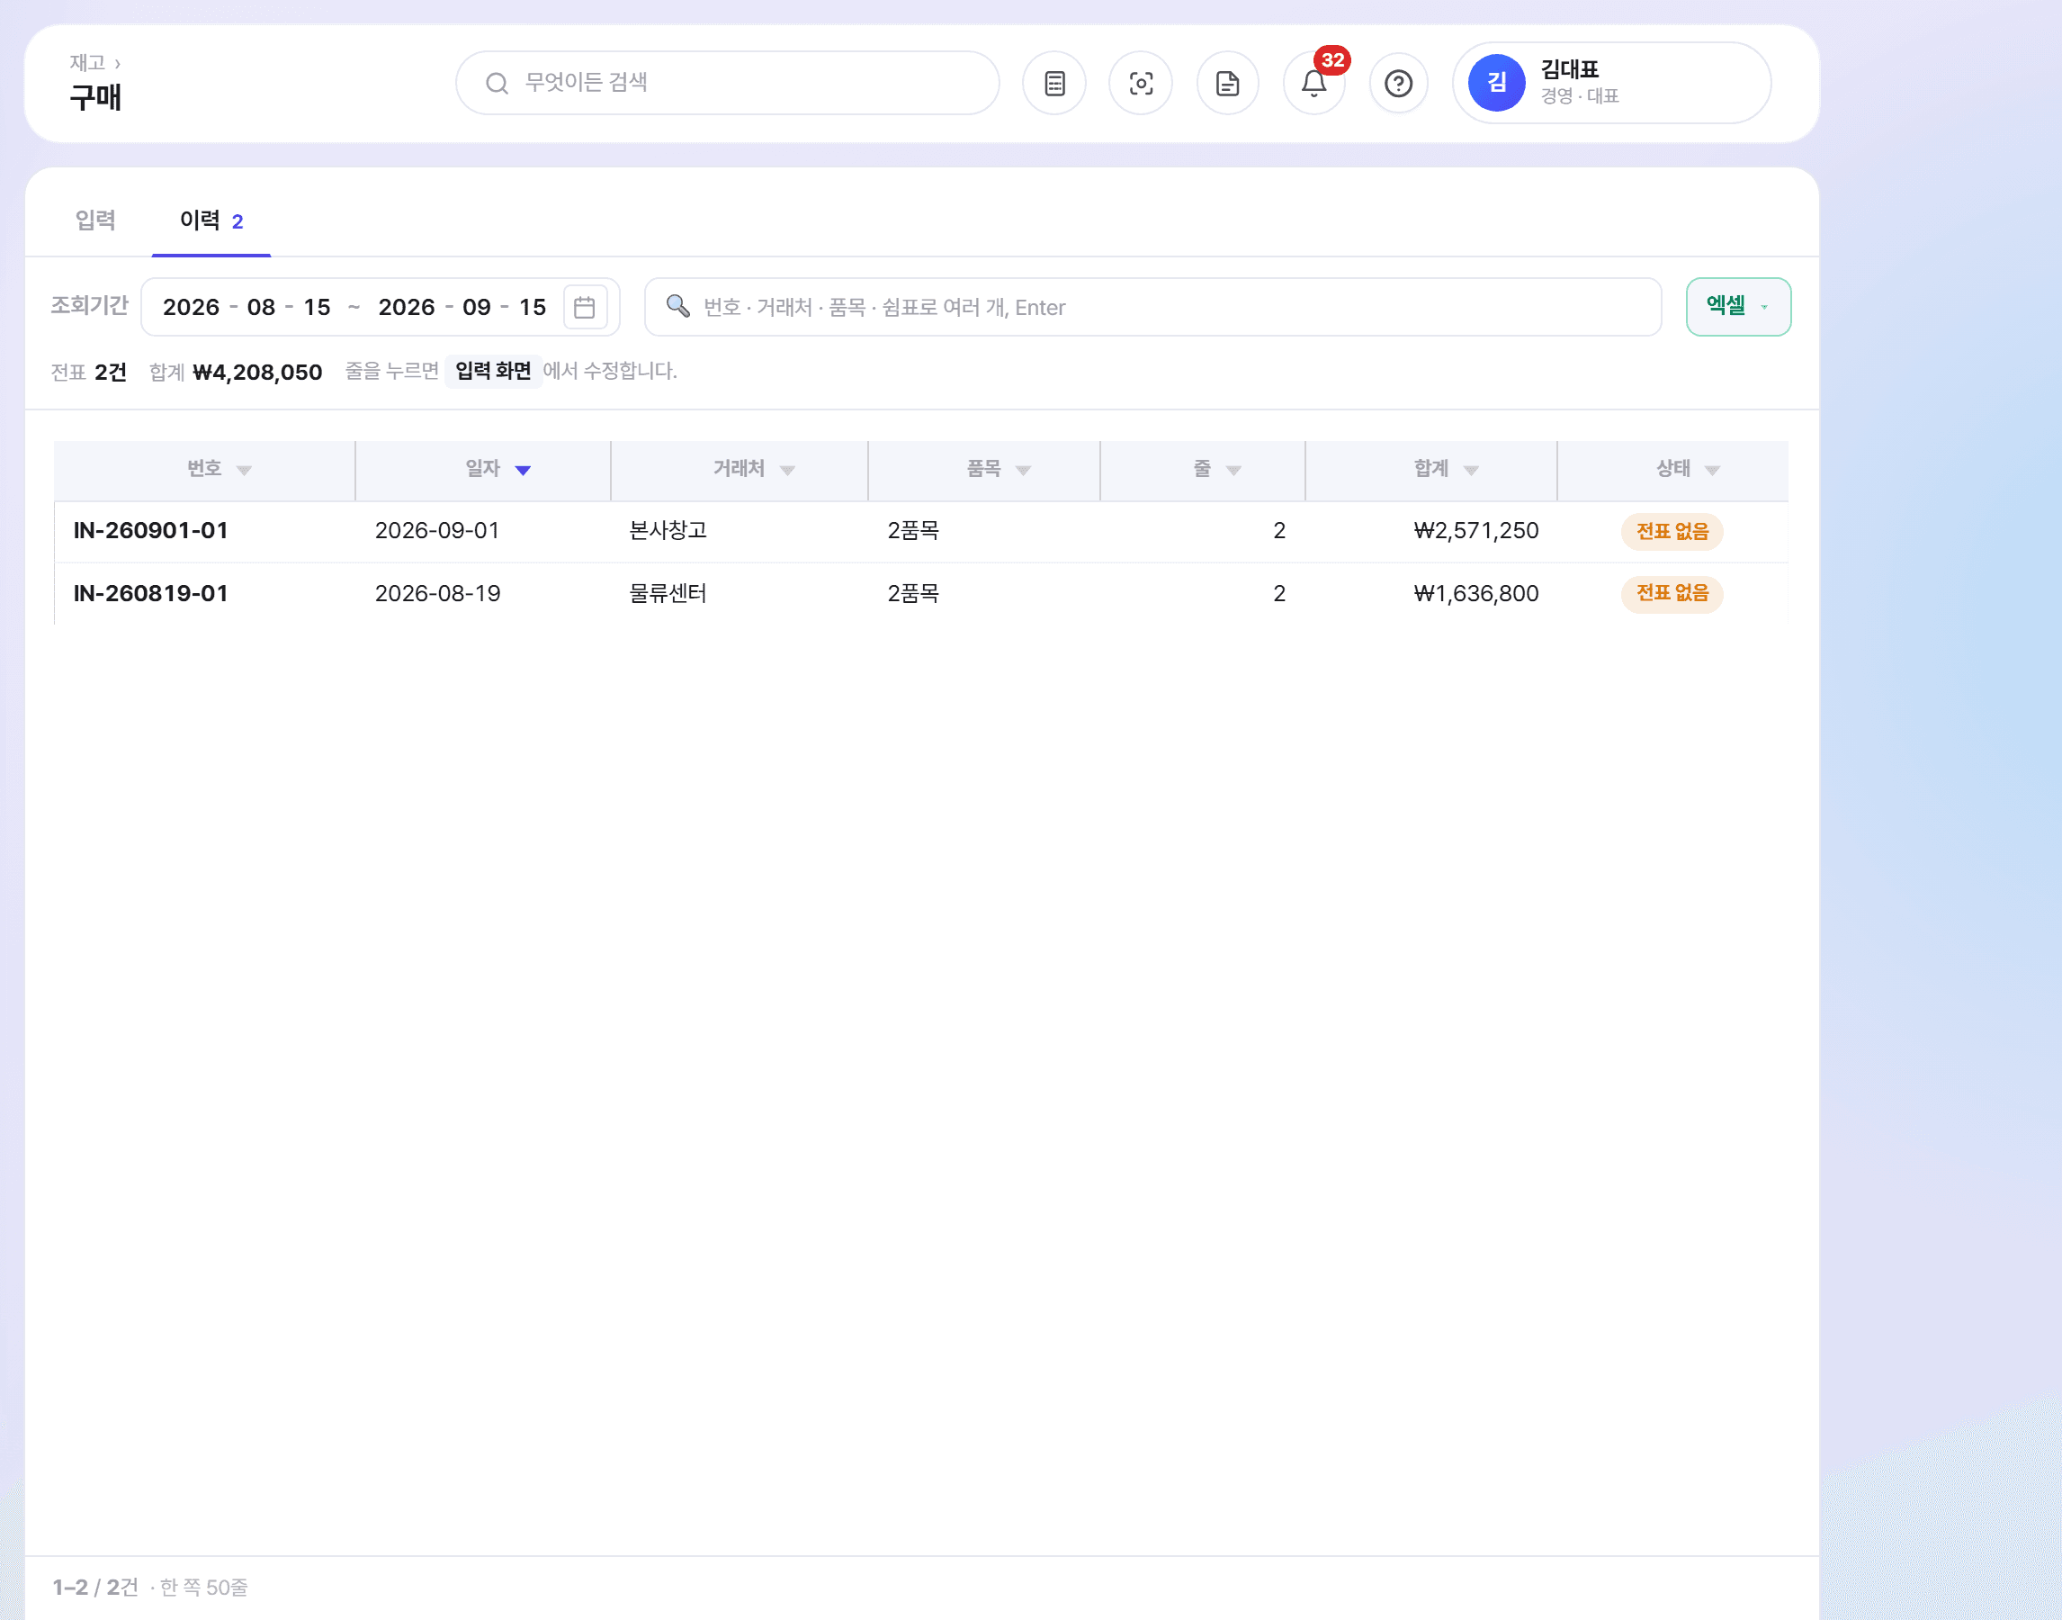Open the document page icon

(1228, 84)
